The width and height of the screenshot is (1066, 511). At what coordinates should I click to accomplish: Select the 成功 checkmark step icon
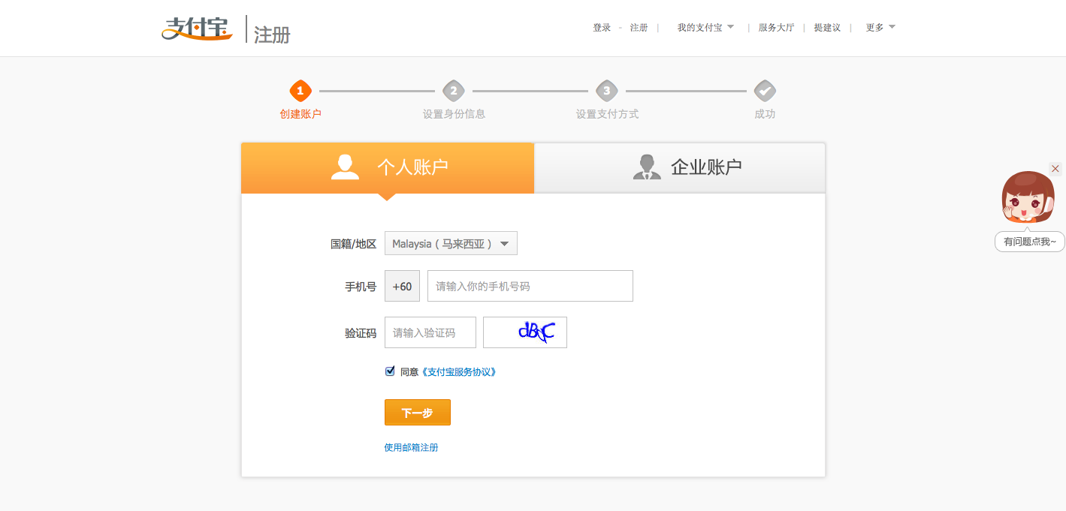click(765, 92)
